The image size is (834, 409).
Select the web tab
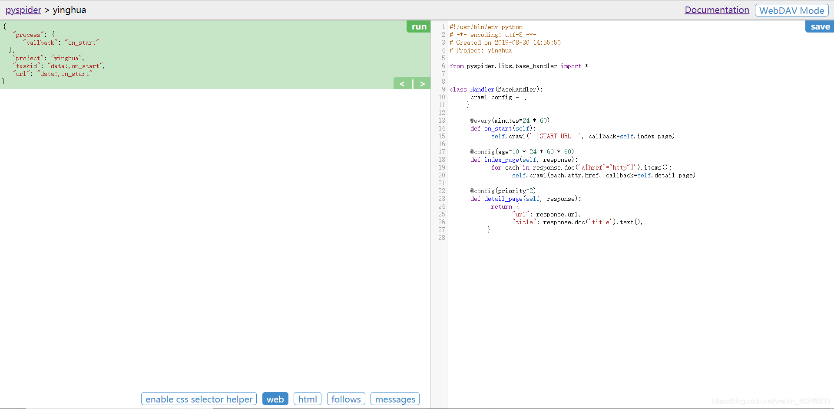[275, 399]
